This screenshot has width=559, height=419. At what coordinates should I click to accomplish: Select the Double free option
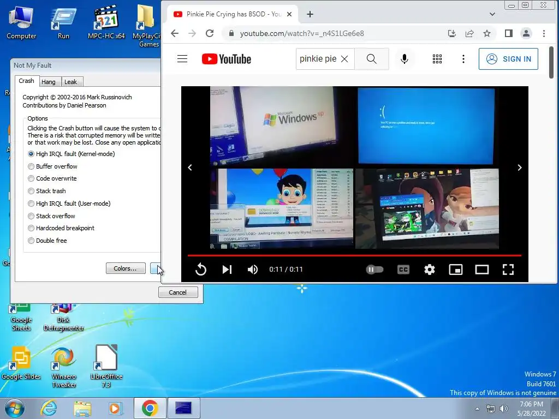[x=47, y=241]
